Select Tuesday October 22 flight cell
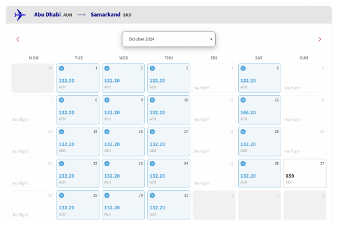The image size is (337, 227). (x=78, y=174)
